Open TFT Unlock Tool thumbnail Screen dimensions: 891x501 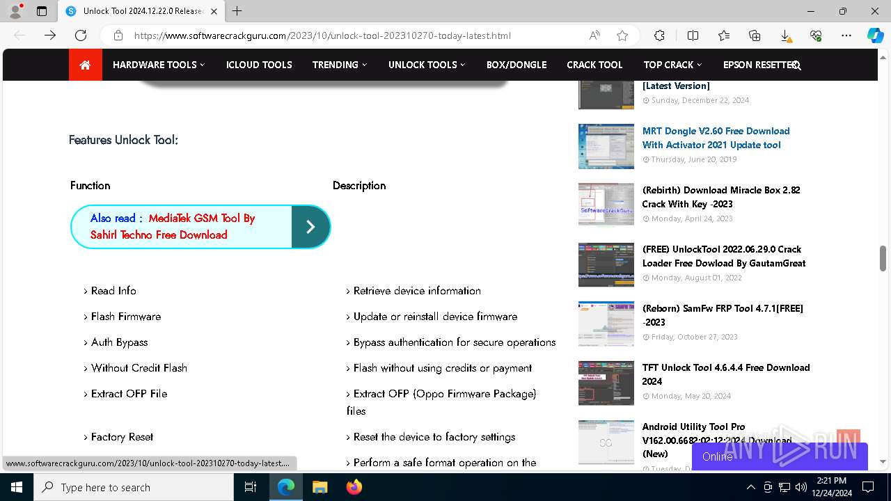coord(606,383)
